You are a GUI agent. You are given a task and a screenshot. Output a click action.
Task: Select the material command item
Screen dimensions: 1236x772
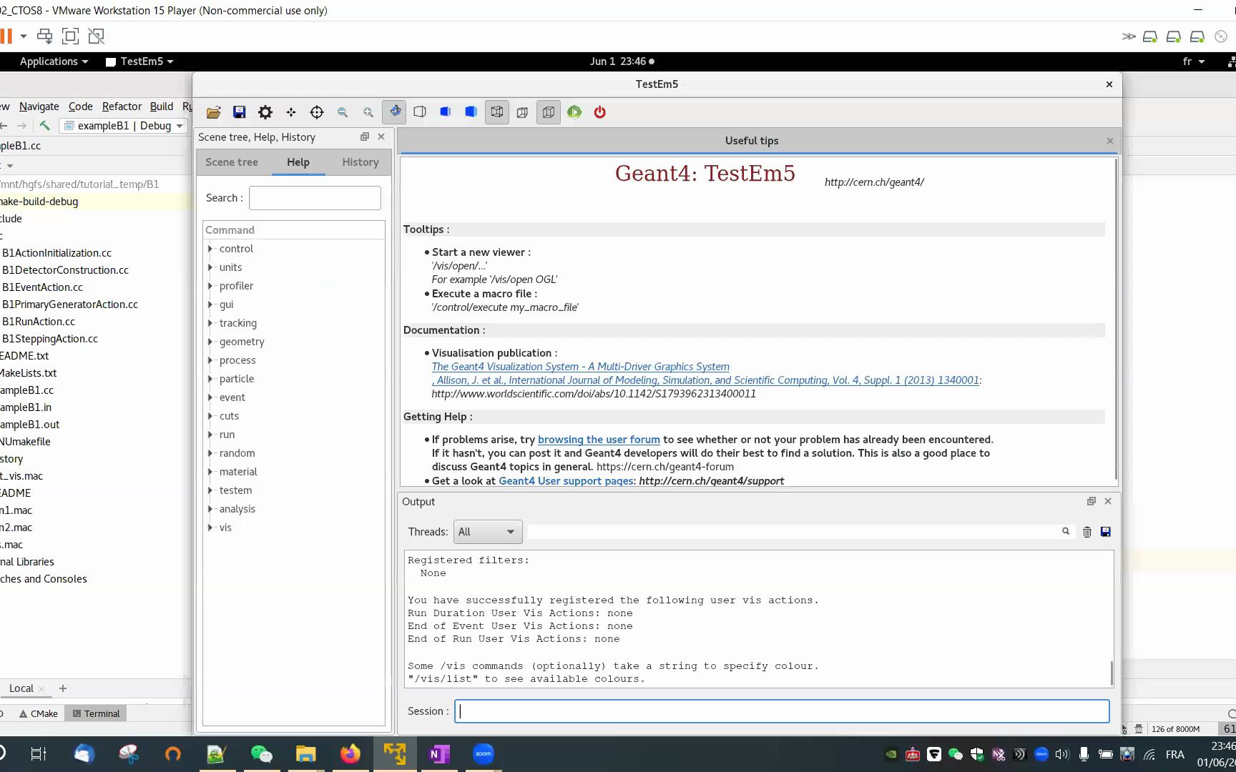coord(238,472)
